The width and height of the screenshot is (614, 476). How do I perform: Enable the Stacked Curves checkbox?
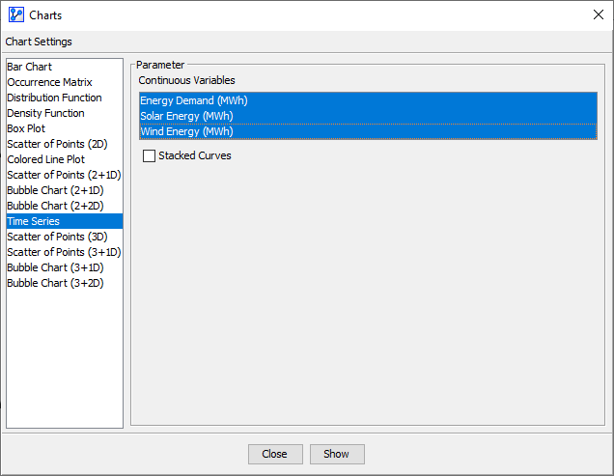click(150, 155)
